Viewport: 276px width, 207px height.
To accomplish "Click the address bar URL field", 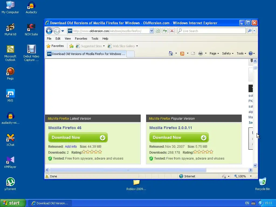I will pos(108,31).
